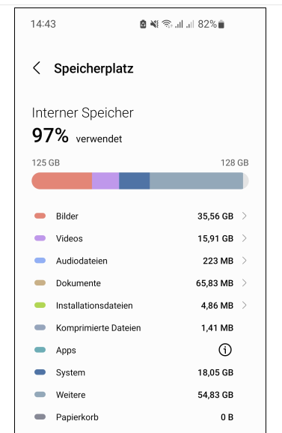Open the Bilder storage entry
Viewport: 282px width, 433px height.
click(141, 216)
